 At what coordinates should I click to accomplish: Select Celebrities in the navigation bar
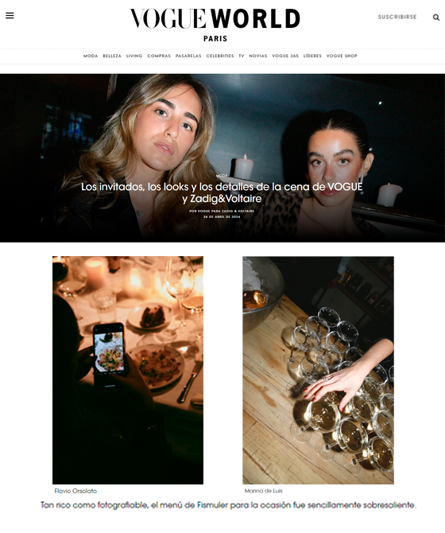tap(220, 56)
